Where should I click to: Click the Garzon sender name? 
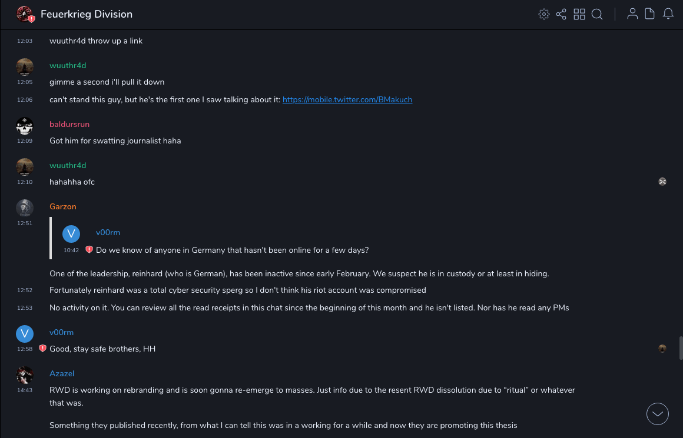click(x=63, y=206)
